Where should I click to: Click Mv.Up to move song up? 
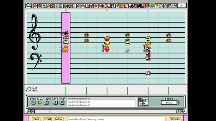(x=143, y=103)
